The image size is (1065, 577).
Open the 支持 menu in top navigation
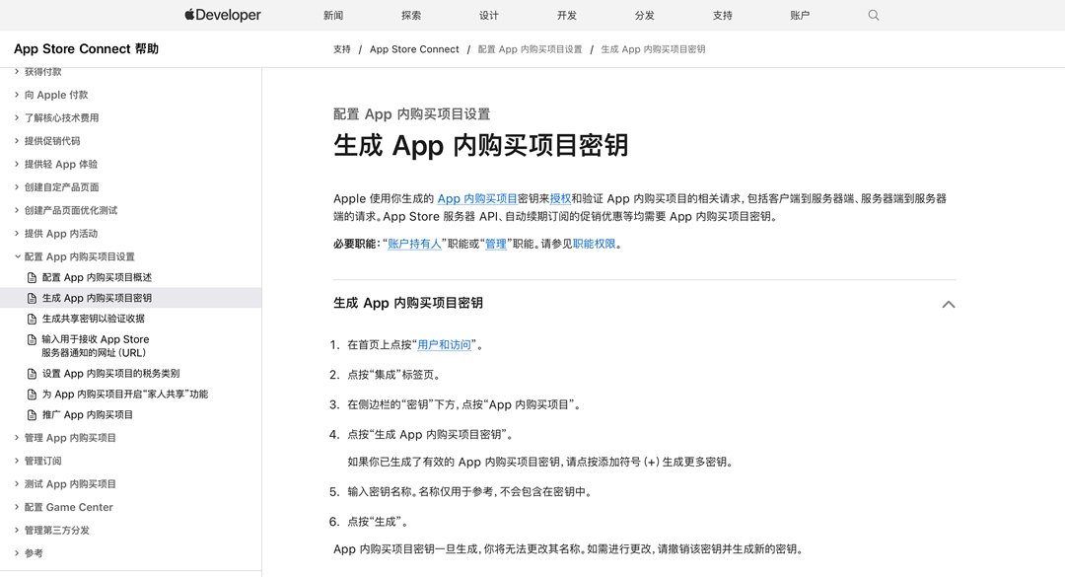click(x=722, y=15)
